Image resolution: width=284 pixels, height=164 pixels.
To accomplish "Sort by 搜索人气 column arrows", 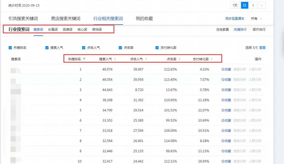I will [x=115, y=59].
